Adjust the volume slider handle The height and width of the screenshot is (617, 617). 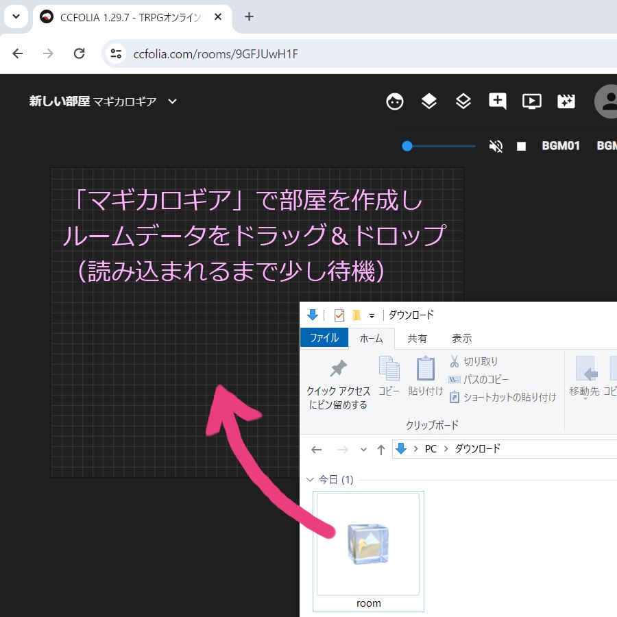407,145
